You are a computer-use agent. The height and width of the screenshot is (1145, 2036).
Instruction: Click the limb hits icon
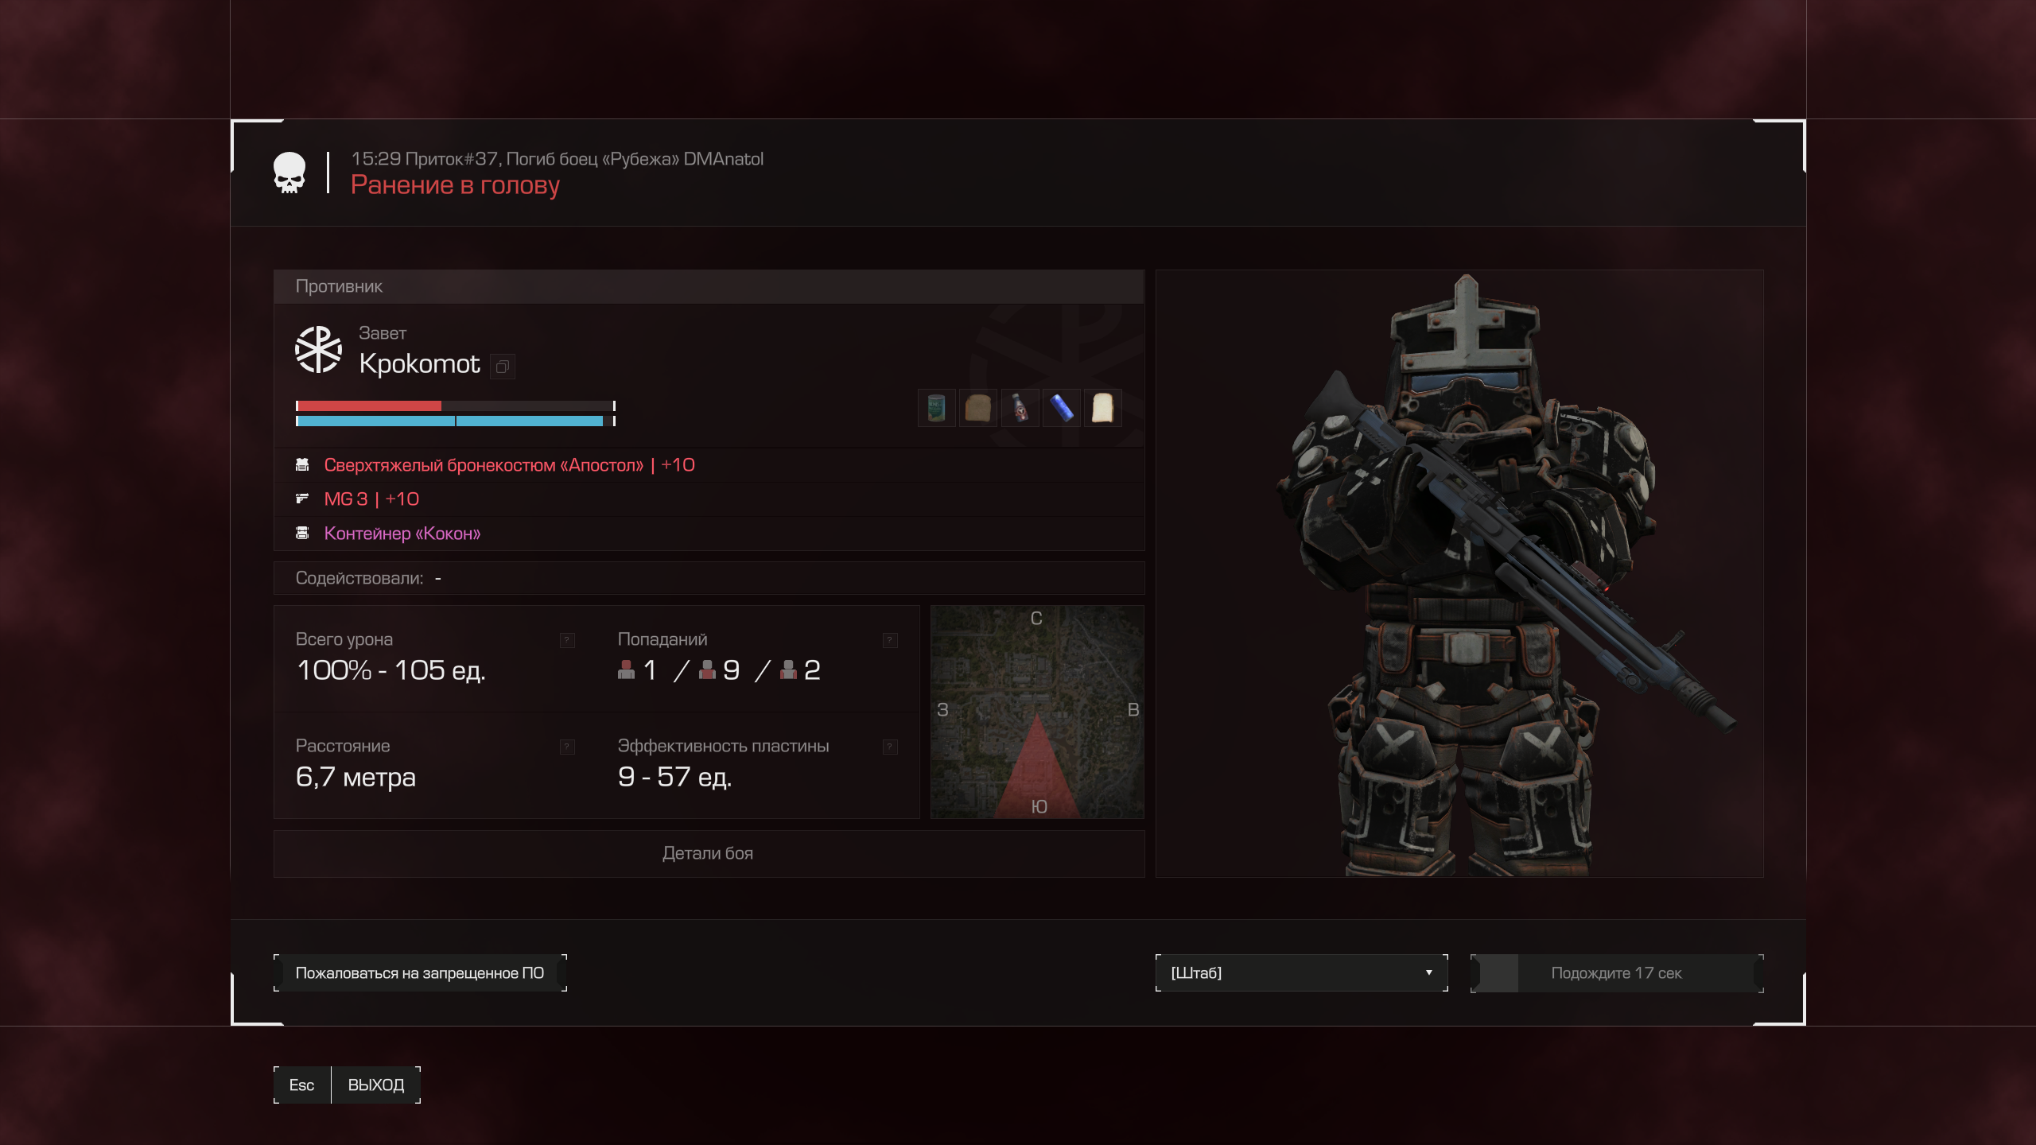pyautogui.click(x=788, y=670)
